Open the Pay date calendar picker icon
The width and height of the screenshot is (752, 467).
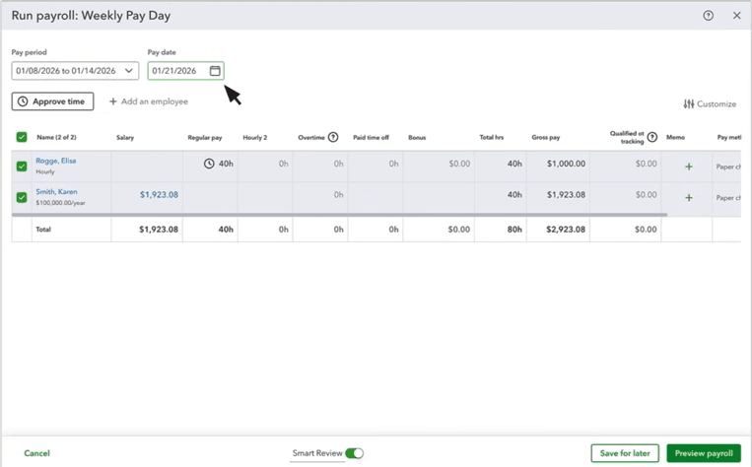(x=215, y=71)
